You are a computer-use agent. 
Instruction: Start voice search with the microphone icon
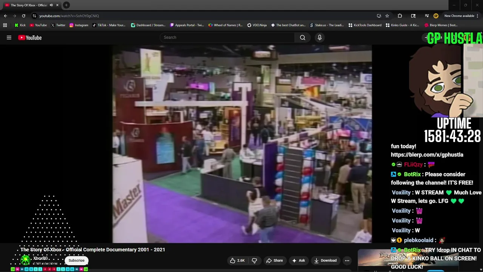point(320,37)
